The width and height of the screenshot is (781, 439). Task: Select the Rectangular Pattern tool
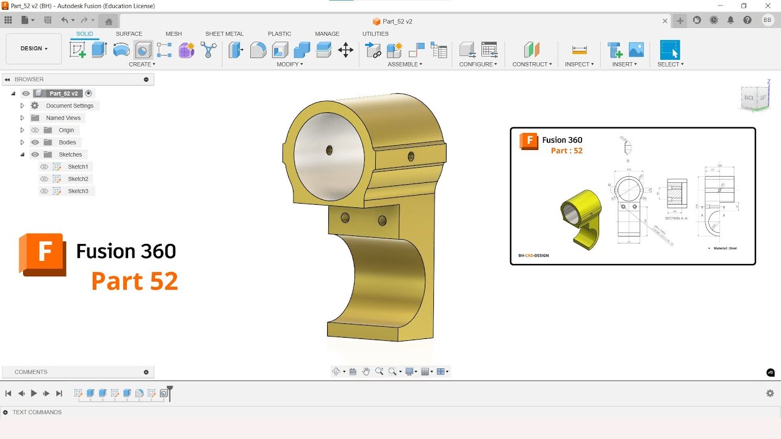coord(165,49)
